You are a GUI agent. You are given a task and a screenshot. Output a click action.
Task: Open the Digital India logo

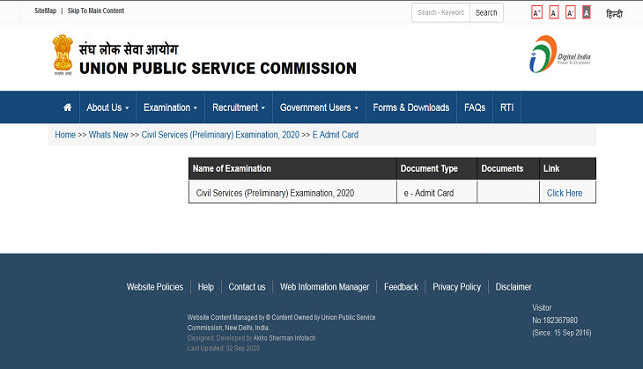click(559, 54)
